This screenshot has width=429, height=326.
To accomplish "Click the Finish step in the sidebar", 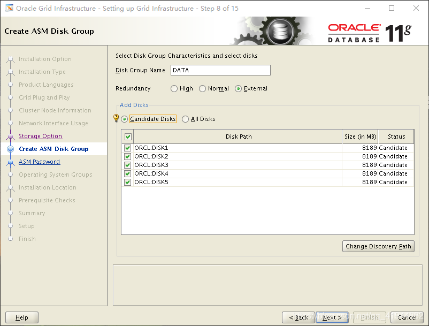I will 27,239.
